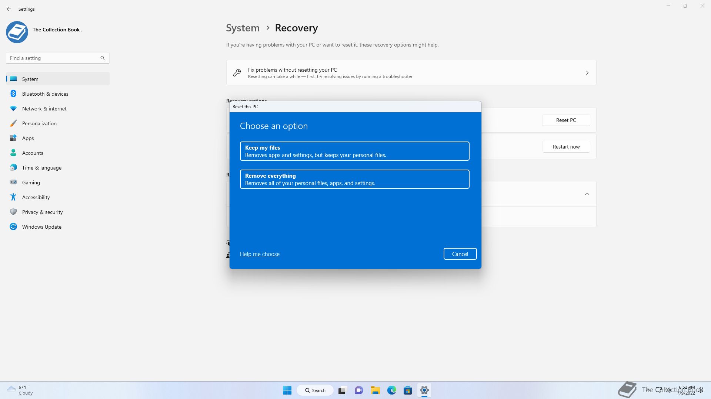The width and height of the screenshot is (711, 399).
Task: Open Microsoft Edge from taskbar
Action: click(391, 390)
